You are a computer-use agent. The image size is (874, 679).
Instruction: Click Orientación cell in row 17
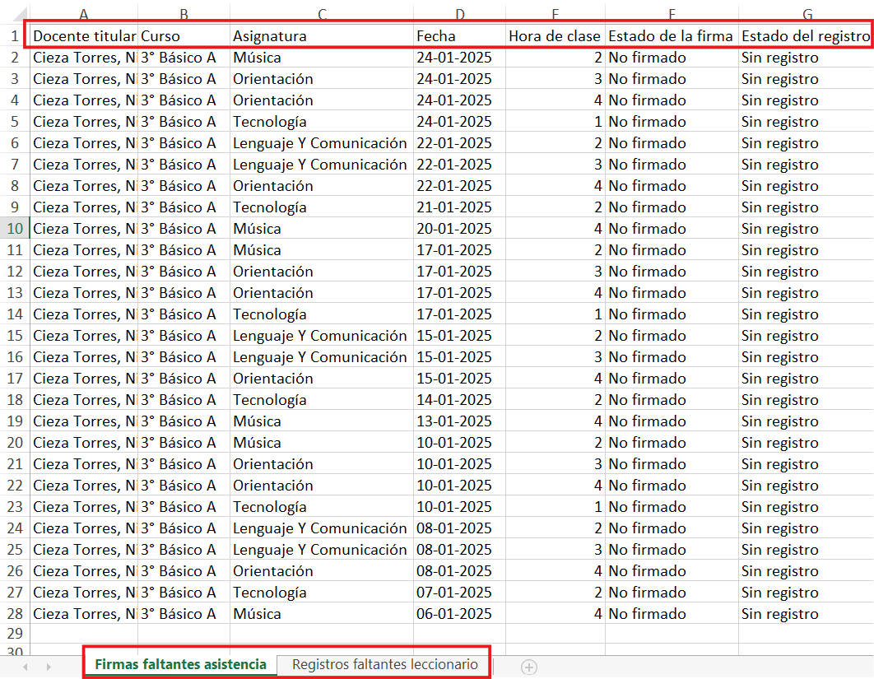(x=322, y=379)
